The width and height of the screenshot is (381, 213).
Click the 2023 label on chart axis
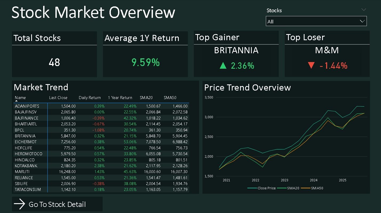point(285,180)
